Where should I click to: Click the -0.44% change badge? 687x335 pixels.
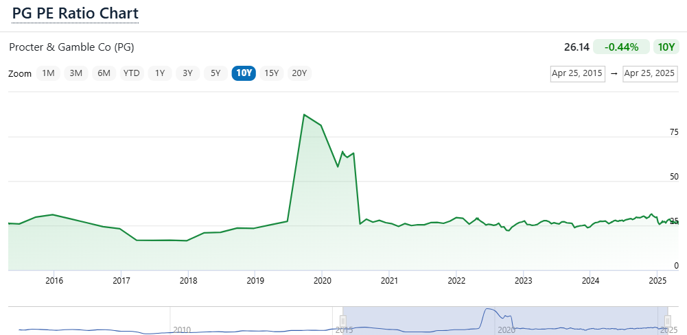[621, 47]
